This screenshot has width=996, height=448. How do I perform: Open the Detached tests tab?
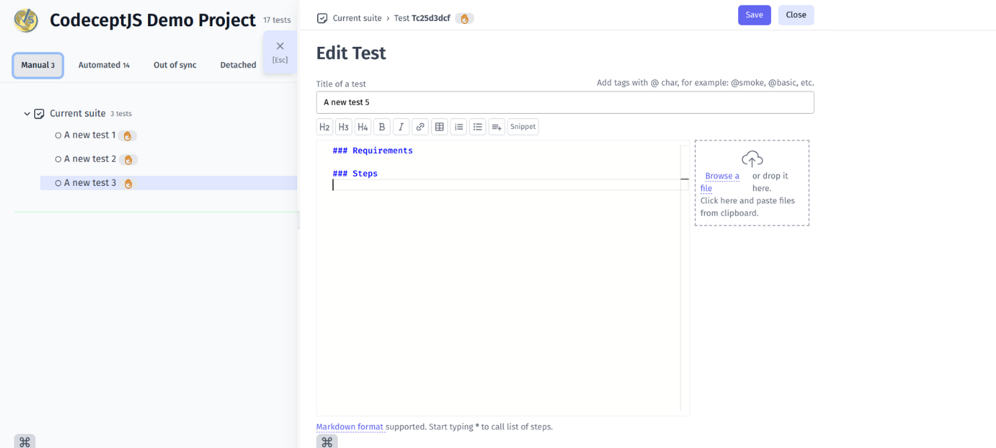click(x=238, y=64)
